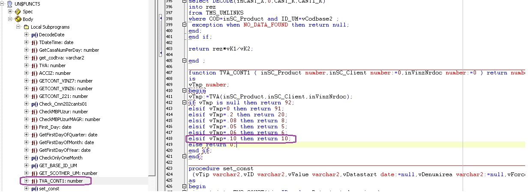Image resolution: width=532 pixels, height=192 pixels.
Task: Click the f() icon beside GetFirstDayOfYear
Action: pyautogui.click(x=35, y=150)
